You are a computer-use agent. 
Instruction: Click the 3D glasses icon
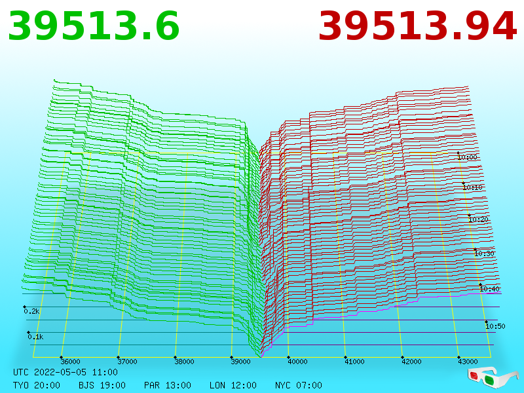493,377
